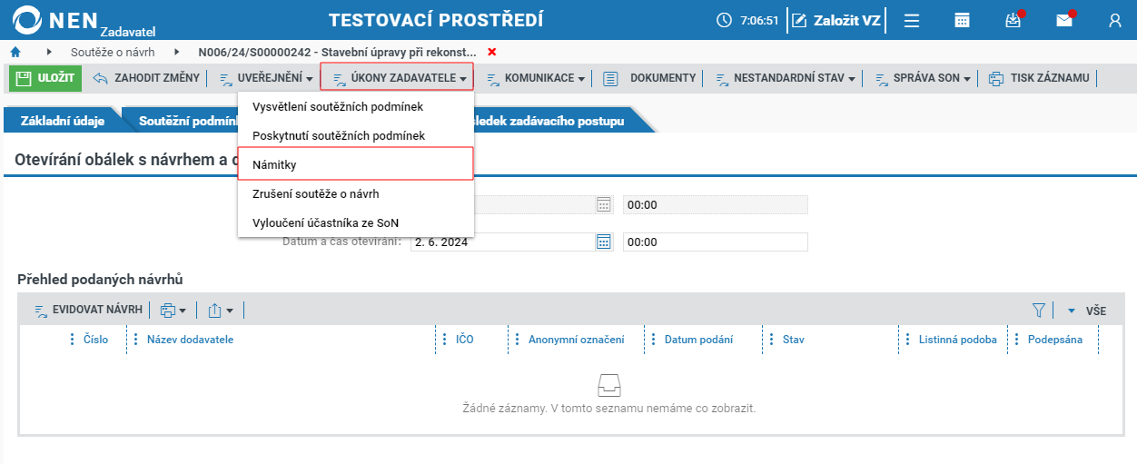Open the calculator icon in header
1137x464 pixels.
point(963,20)
